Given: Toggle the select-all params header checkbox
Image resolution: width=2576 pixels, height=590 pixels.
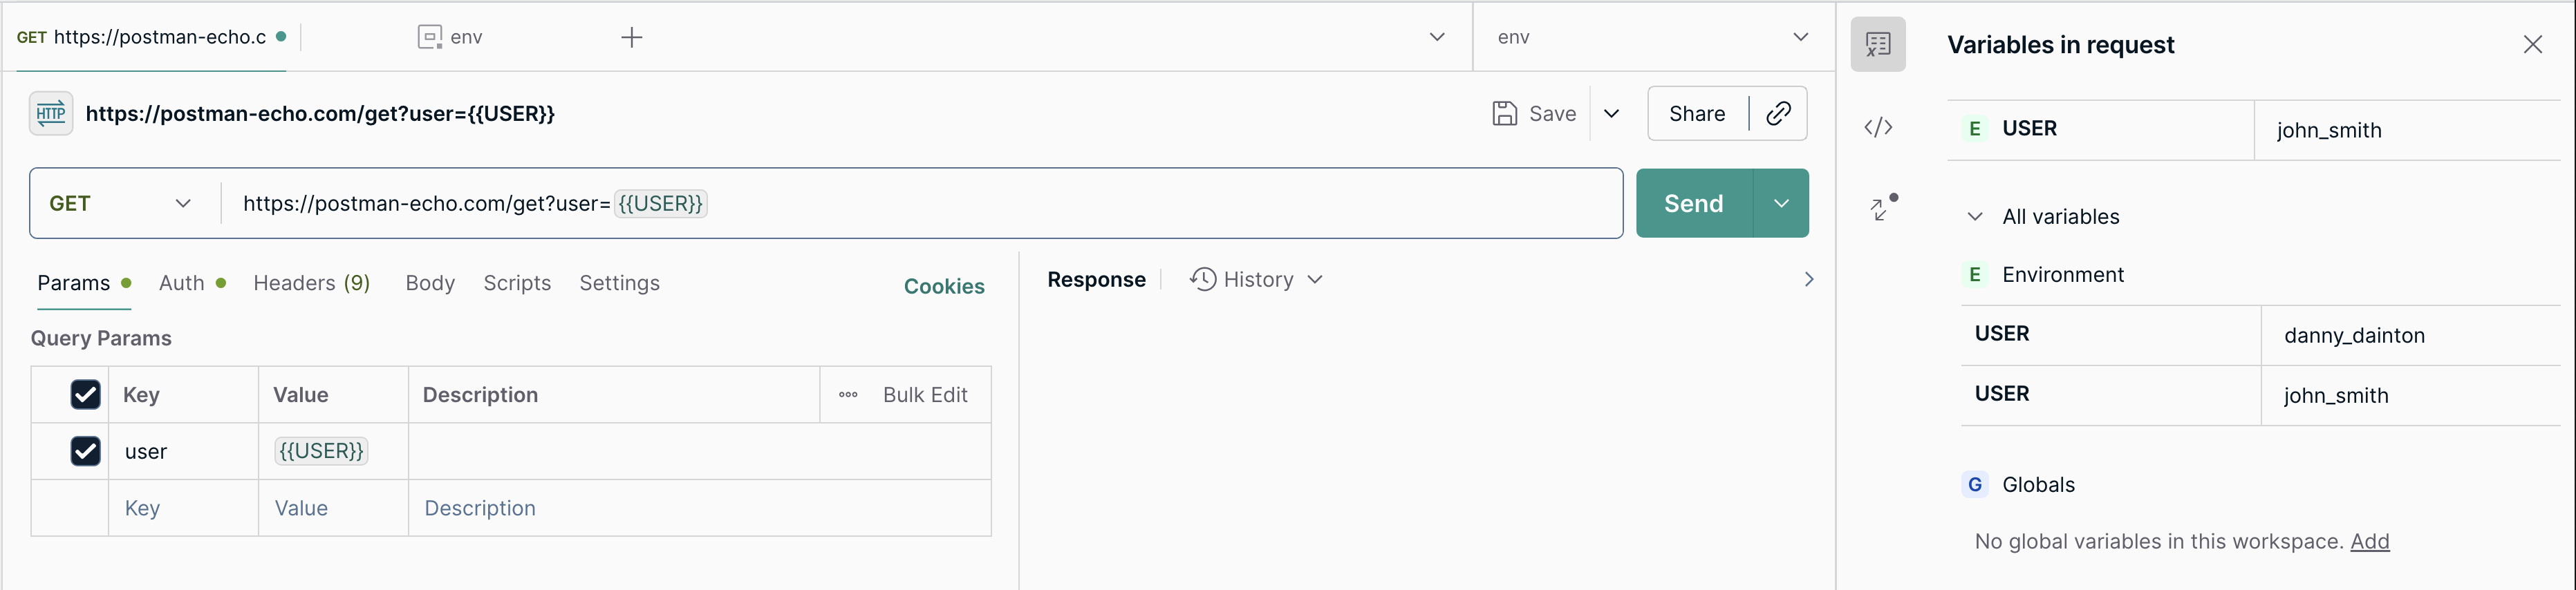Looking at the screenshot, I should pyautogui.click(x=86, y=395).
